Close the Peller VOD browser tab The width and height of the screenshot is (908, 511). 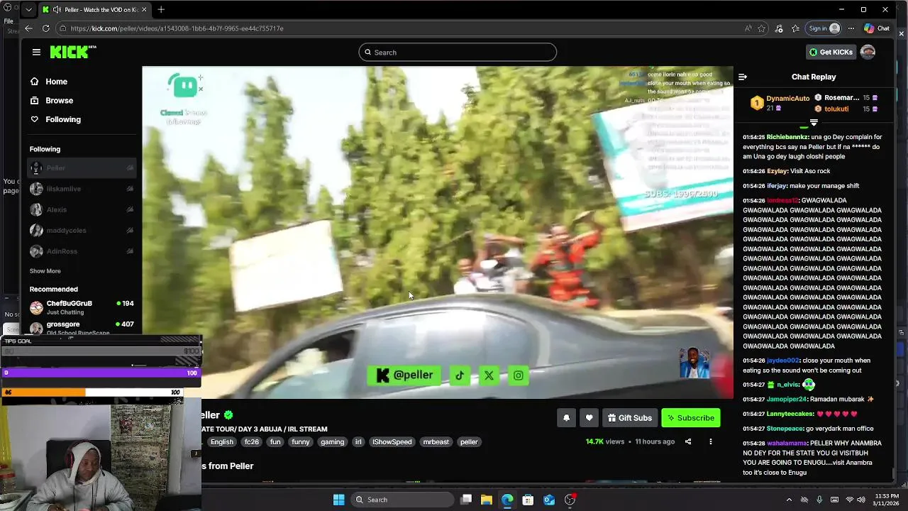144,10
